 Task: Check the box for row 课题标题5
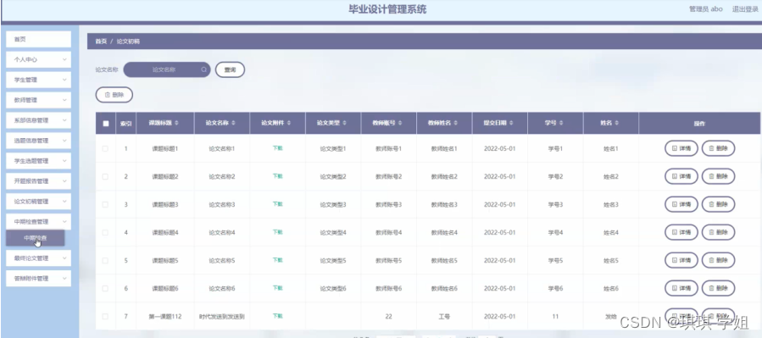pyautogui.click(x=105, y=260)
